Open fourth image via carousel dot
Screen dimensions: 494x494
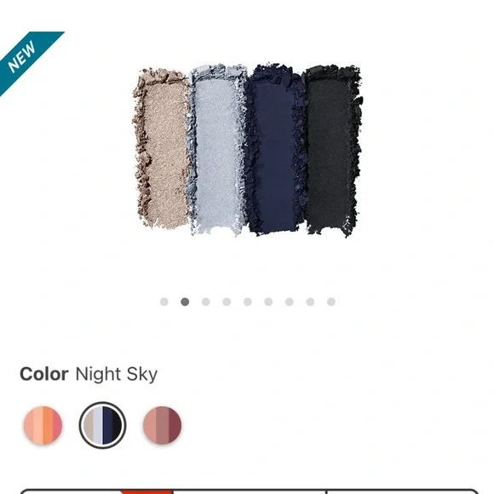click(x=227, y=302)
